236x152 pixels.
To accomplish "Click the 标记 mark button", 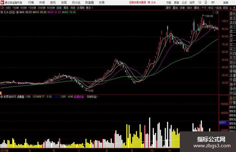I will [211, 8].
